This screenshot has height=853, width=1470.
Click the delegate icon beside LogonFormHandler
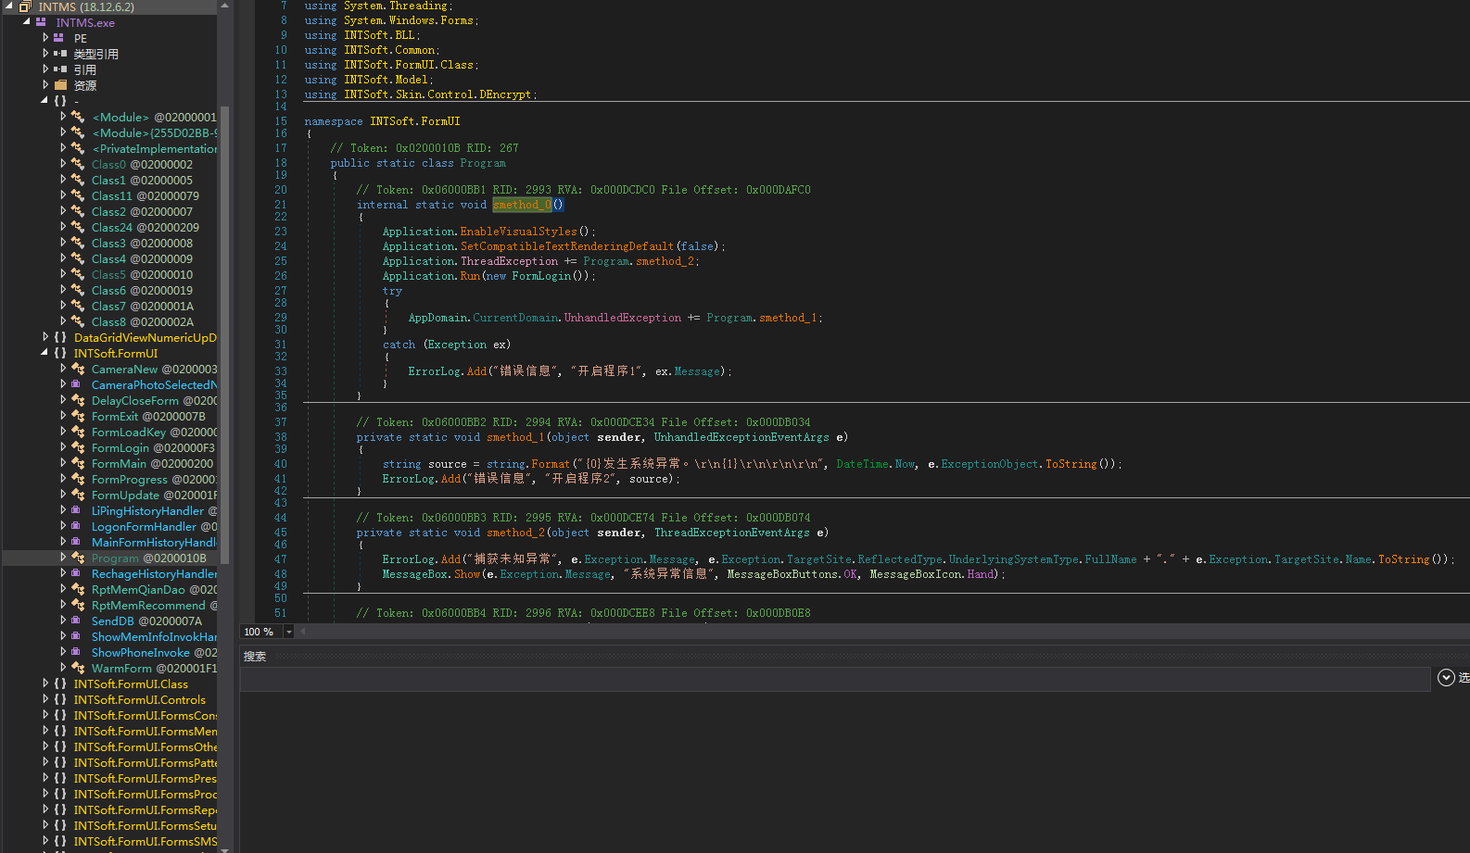point(78,526)
